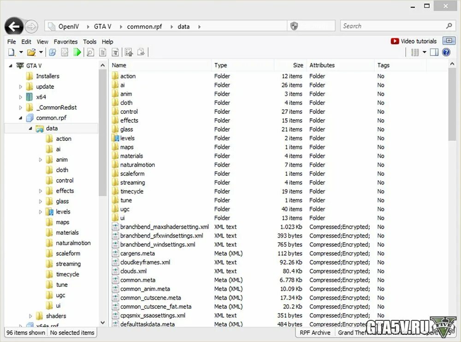Open the Help menu
Viewport: 461px width, 342px height.
click(107, 42)
